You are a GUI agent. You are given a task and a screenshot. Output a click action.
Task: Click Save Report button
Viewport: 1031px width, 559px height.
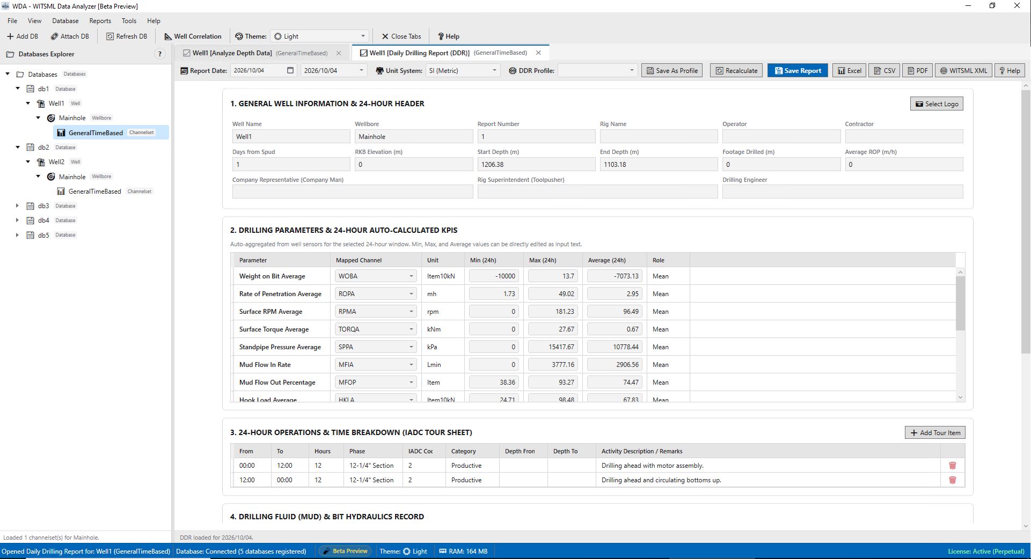click(x=798, y=71)
